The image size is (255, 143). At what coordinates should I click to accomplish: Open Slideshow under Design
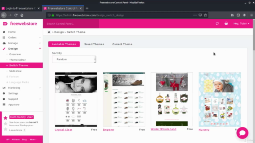pos(15,71)
